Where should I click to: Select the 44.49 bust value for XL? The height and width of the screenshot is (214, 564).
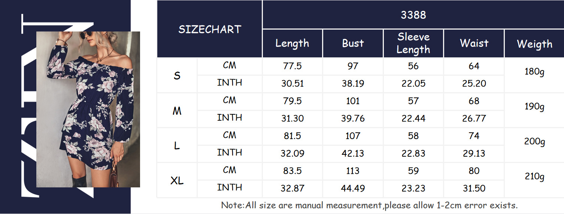pos(353,189)
